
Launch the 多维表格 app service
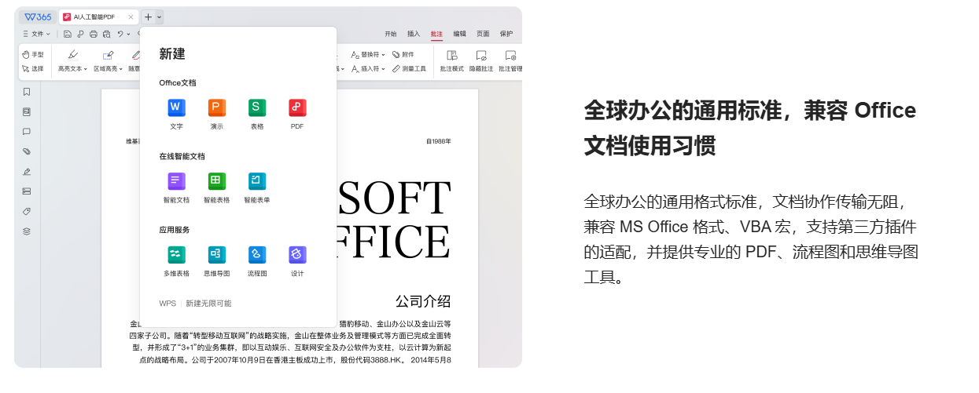click(176, 256)
